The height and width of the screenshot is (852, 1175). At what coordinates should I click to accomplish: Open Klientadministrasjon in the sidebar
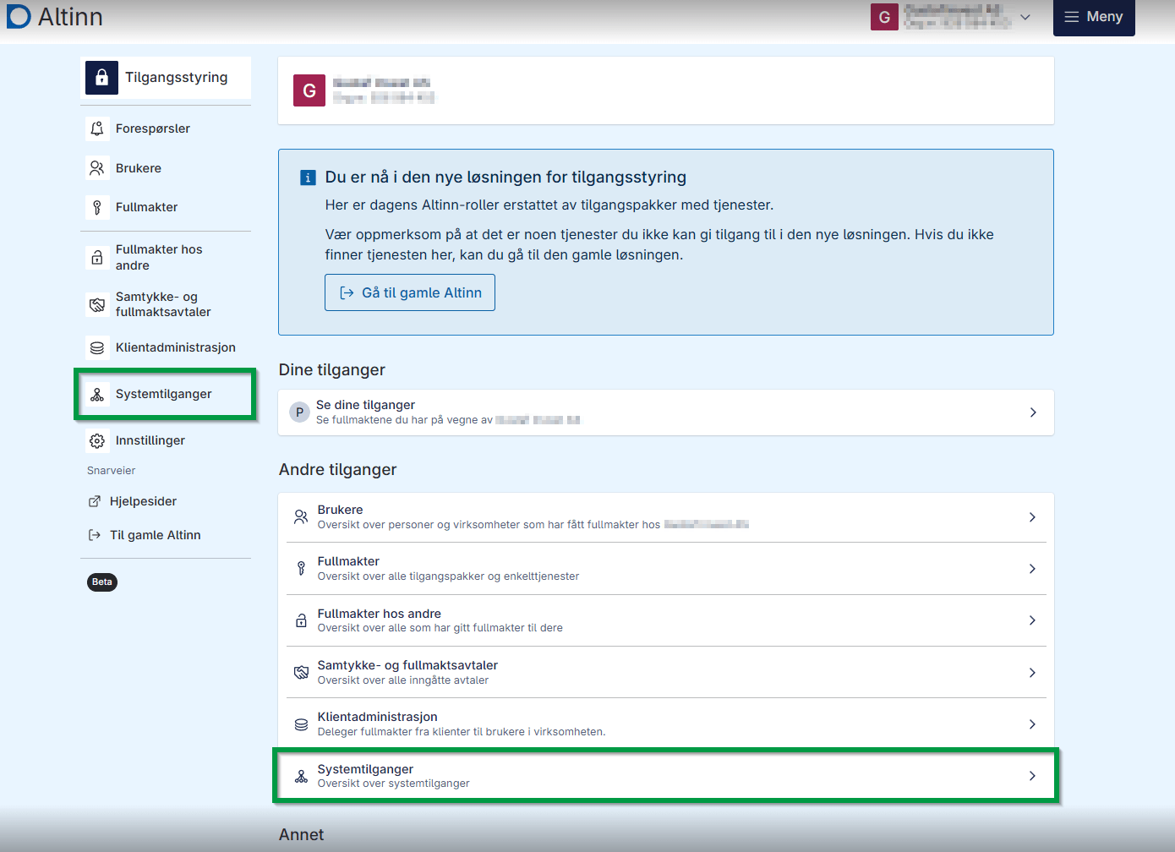click(x=166, y=347)
